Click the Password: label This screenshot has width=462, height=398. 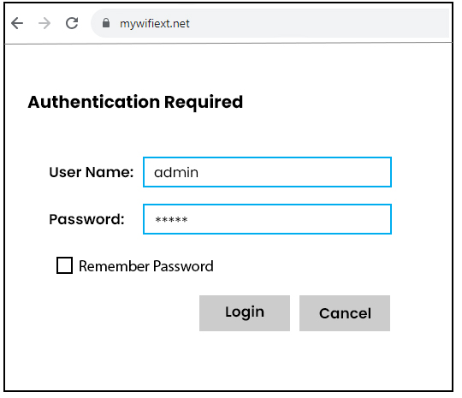[86, 219]
